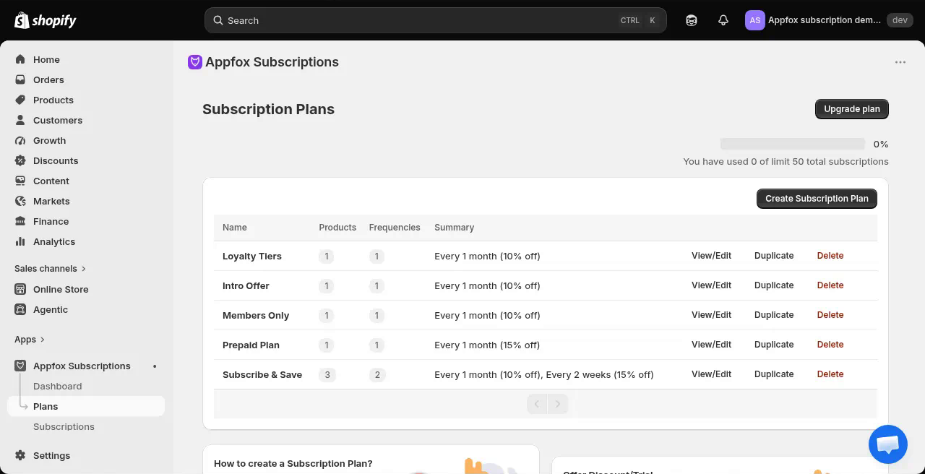The width and height of the screenshot is (925, 474).
Task: Click the Growth target icon
Action: tap(20, 140)
